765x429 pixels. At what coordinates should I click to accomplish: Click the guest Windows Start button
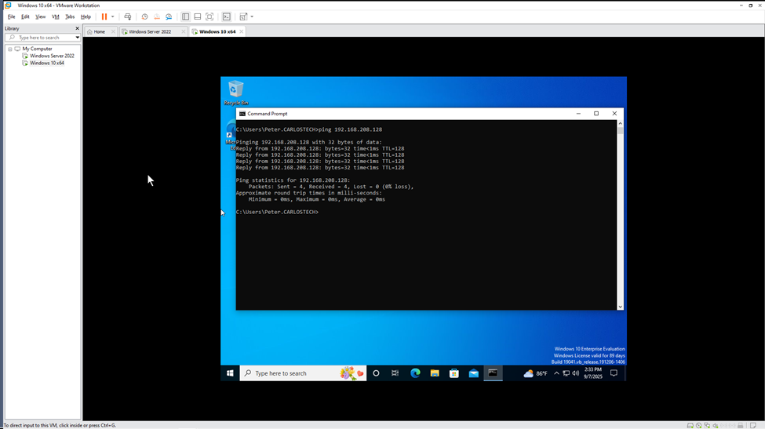tap(230, 373)
